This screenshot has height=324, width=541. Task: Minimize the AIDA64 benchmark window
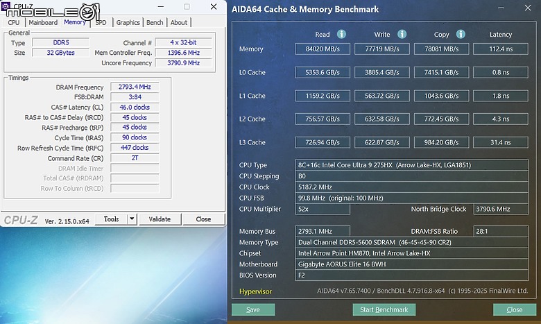point(501,8)
